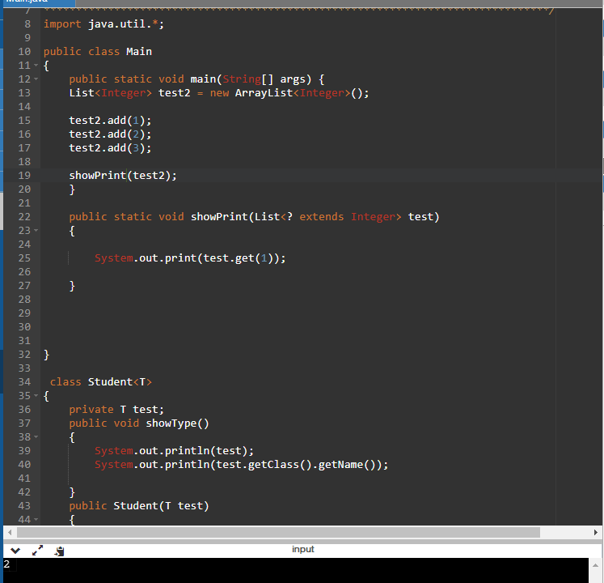Click the 'System.out.print(test.get(1));' statement

pyautogui.click(x=190, y=258)
